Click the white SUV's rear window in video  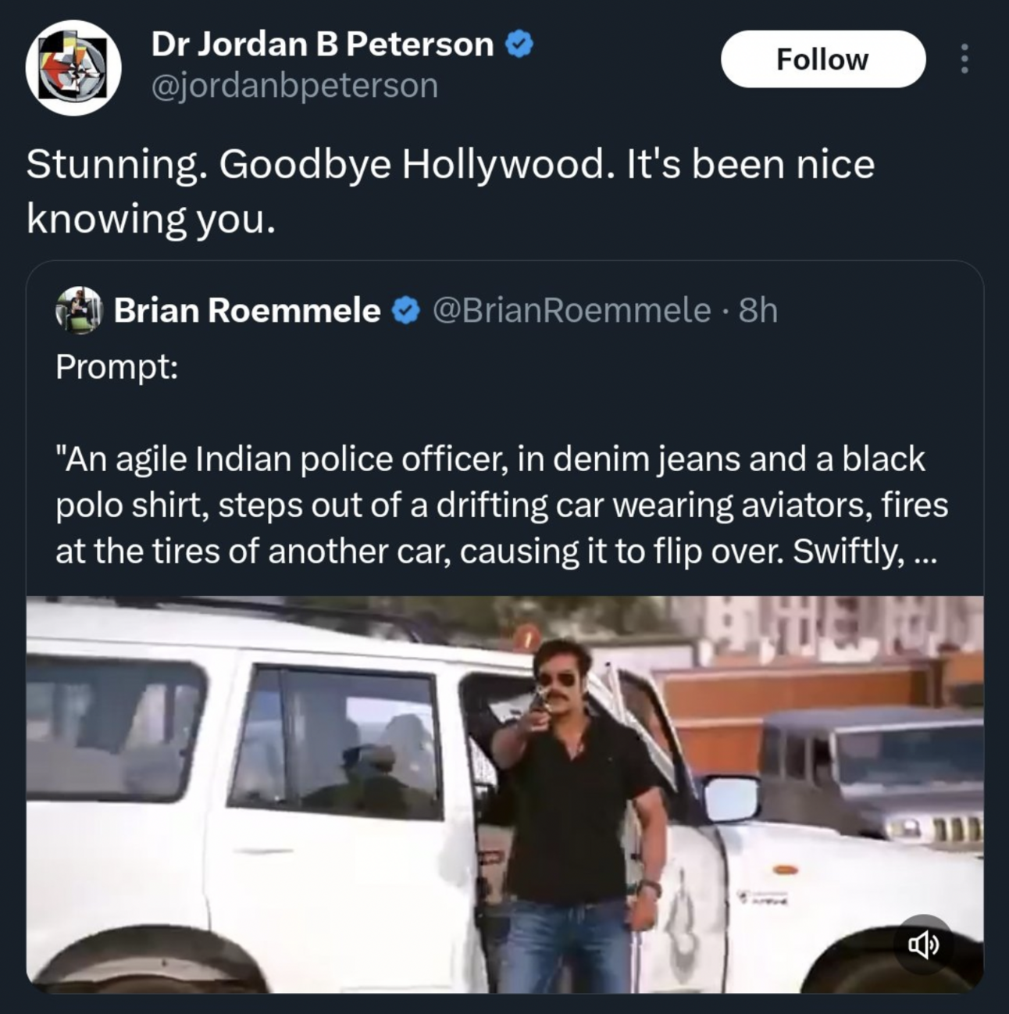[x=115, y=727]
